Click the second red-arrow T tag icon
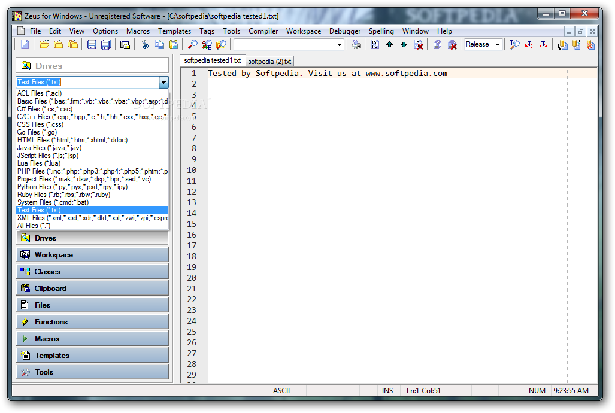615x413 pixels. coord(544,45)
